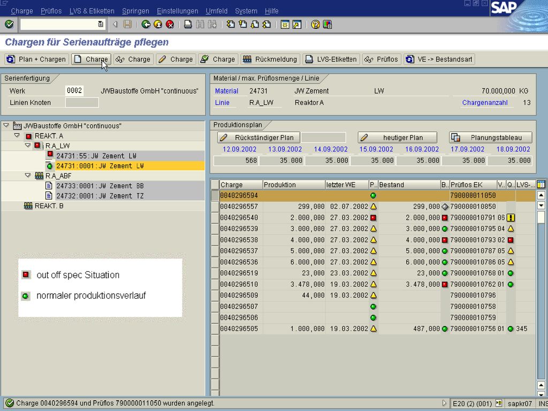
Task: Click the command input field
Action: coord(59,24)
